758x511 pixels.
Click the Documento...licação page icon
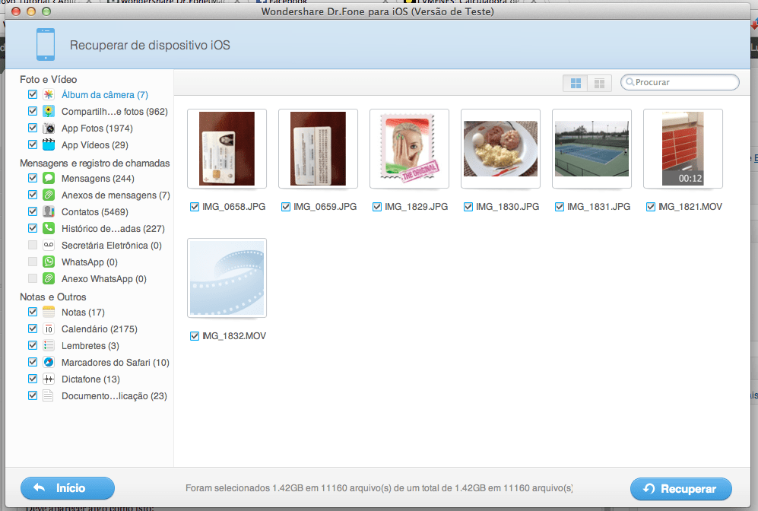click(x=49, y=395)
